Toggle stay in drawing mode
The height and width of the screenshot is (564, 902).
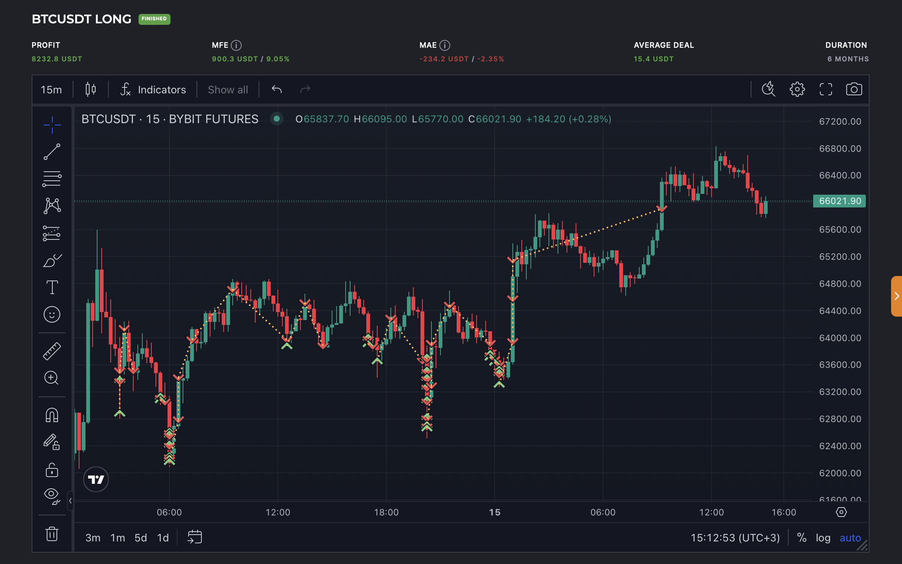coord(52,442)
